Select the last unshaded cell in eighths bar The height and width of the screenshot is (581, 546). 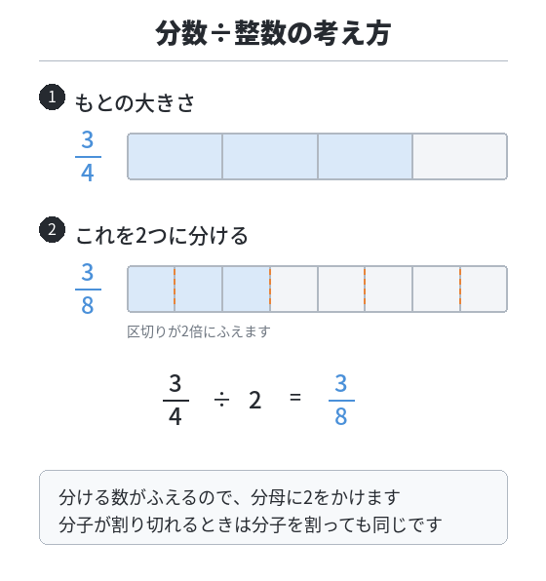click(x=484, y=289)
